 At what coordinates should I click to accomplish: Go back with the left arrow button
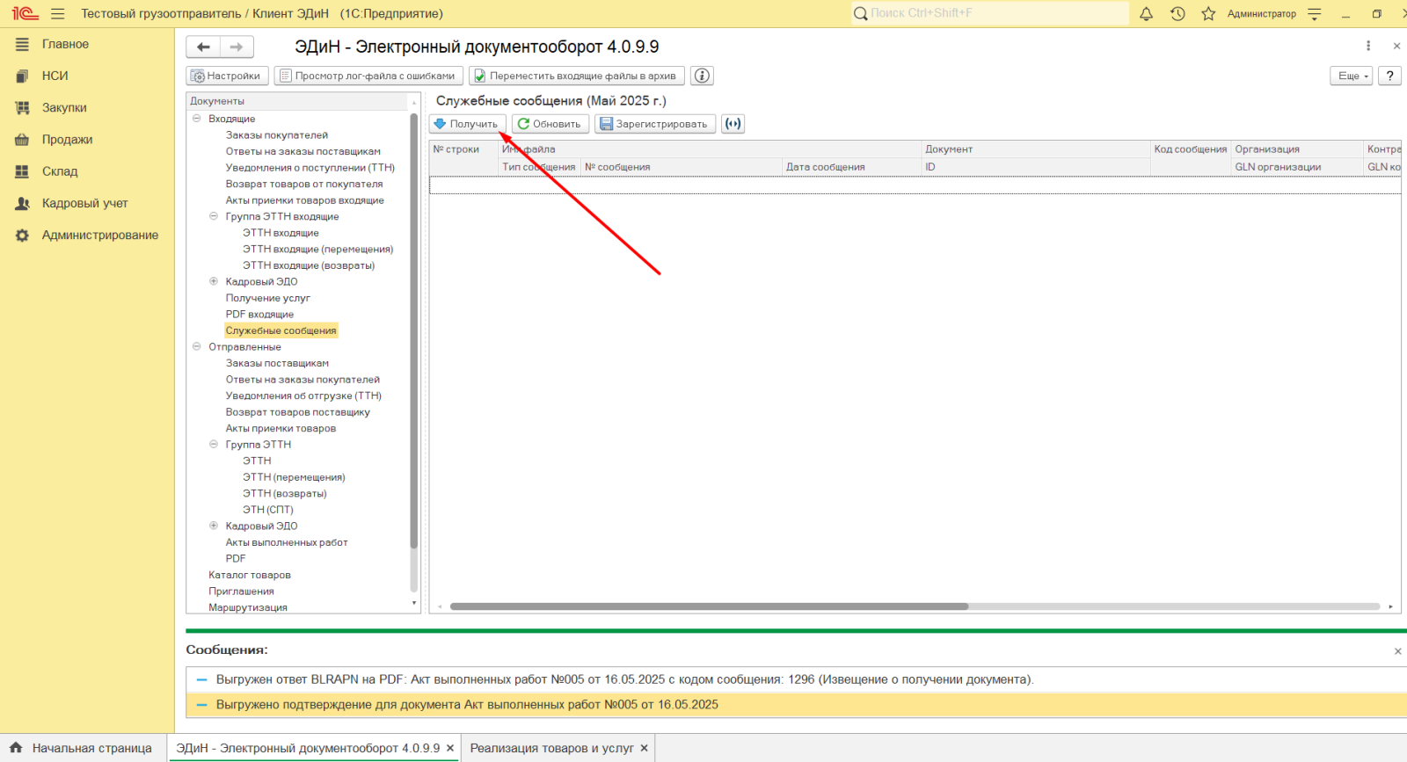(203, 47)
